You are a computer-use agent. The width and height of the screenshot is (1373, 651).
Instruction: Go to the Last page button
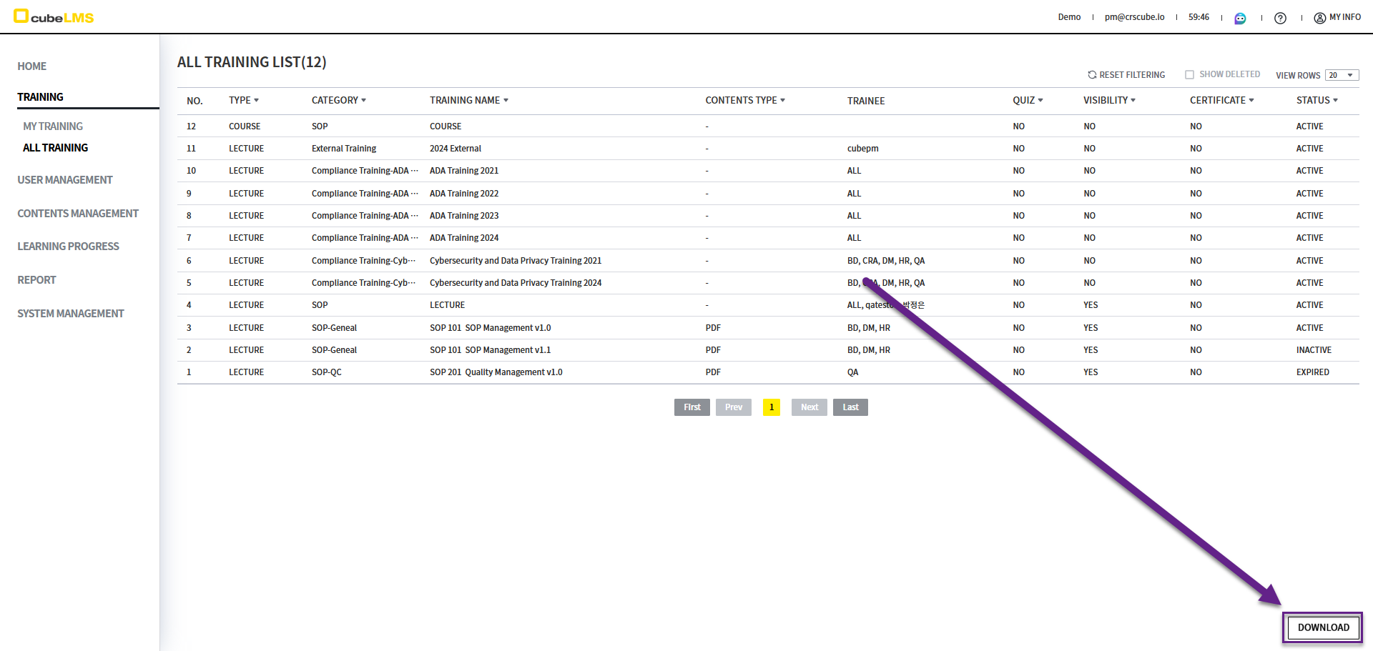[850, 407]
